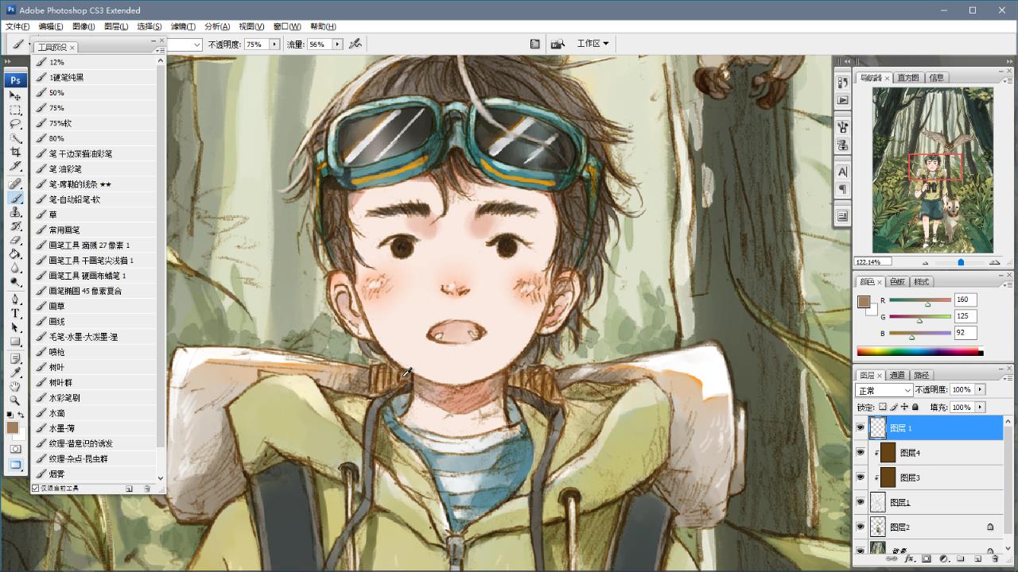Activate the Clone Stamp tool
The width and height of the screenshot is (1018, 572).
click(x=15, y=212)
